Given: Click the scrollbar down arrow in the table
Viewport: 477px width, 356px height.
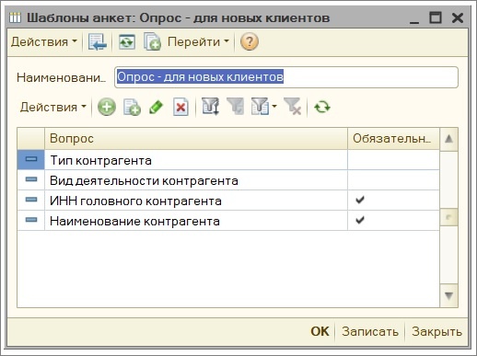Looking at the screenshot, I should click(448, 295).
